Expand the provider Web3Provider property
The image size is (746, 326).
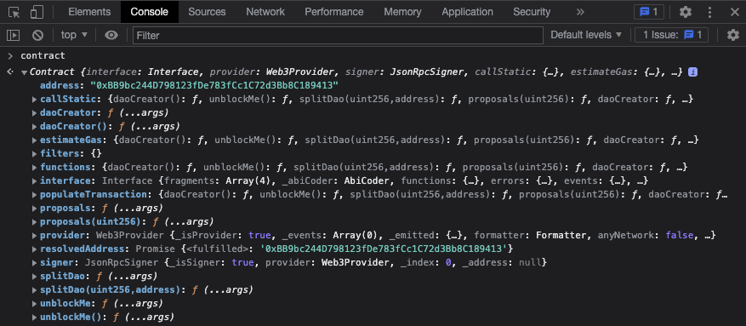pos(34,235)
